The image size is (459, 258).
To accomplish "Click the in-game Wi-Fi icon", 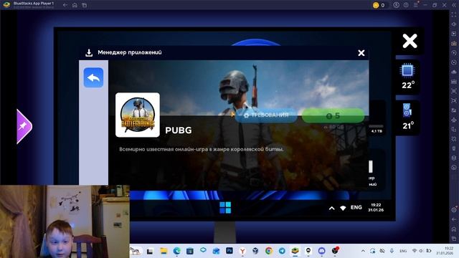I will pos(343,208).
